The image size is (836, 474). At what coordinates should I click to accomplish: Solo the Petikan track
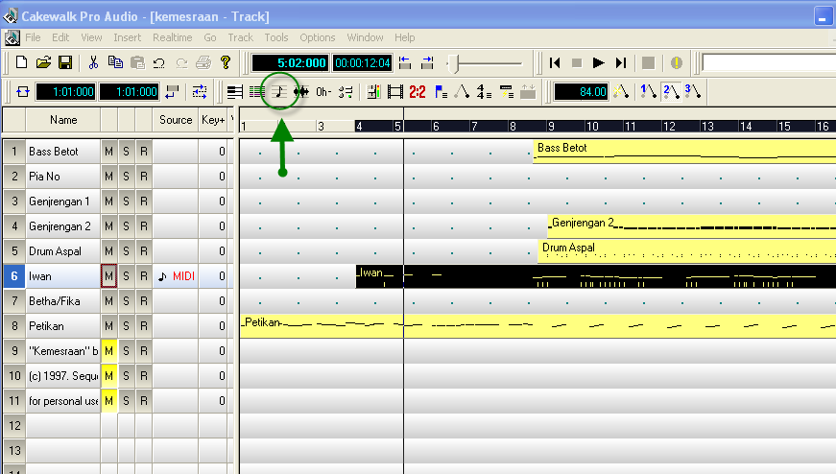click(127, 326)
